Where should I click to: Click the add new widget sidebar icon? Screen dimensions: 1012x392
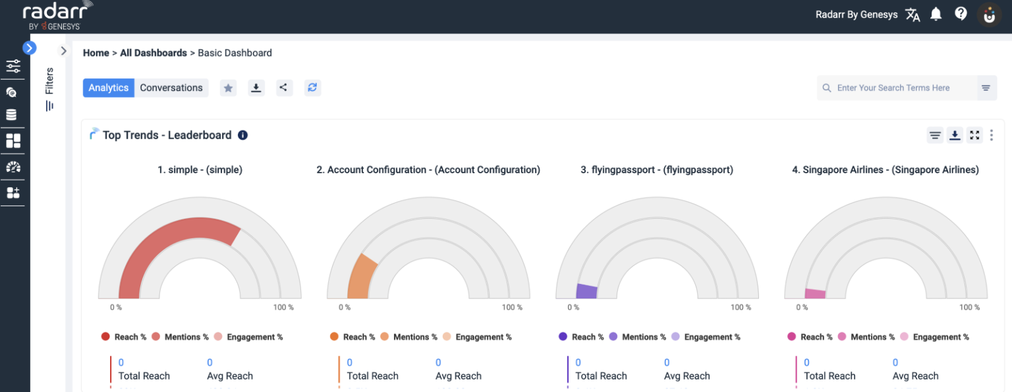pos(13,192)
